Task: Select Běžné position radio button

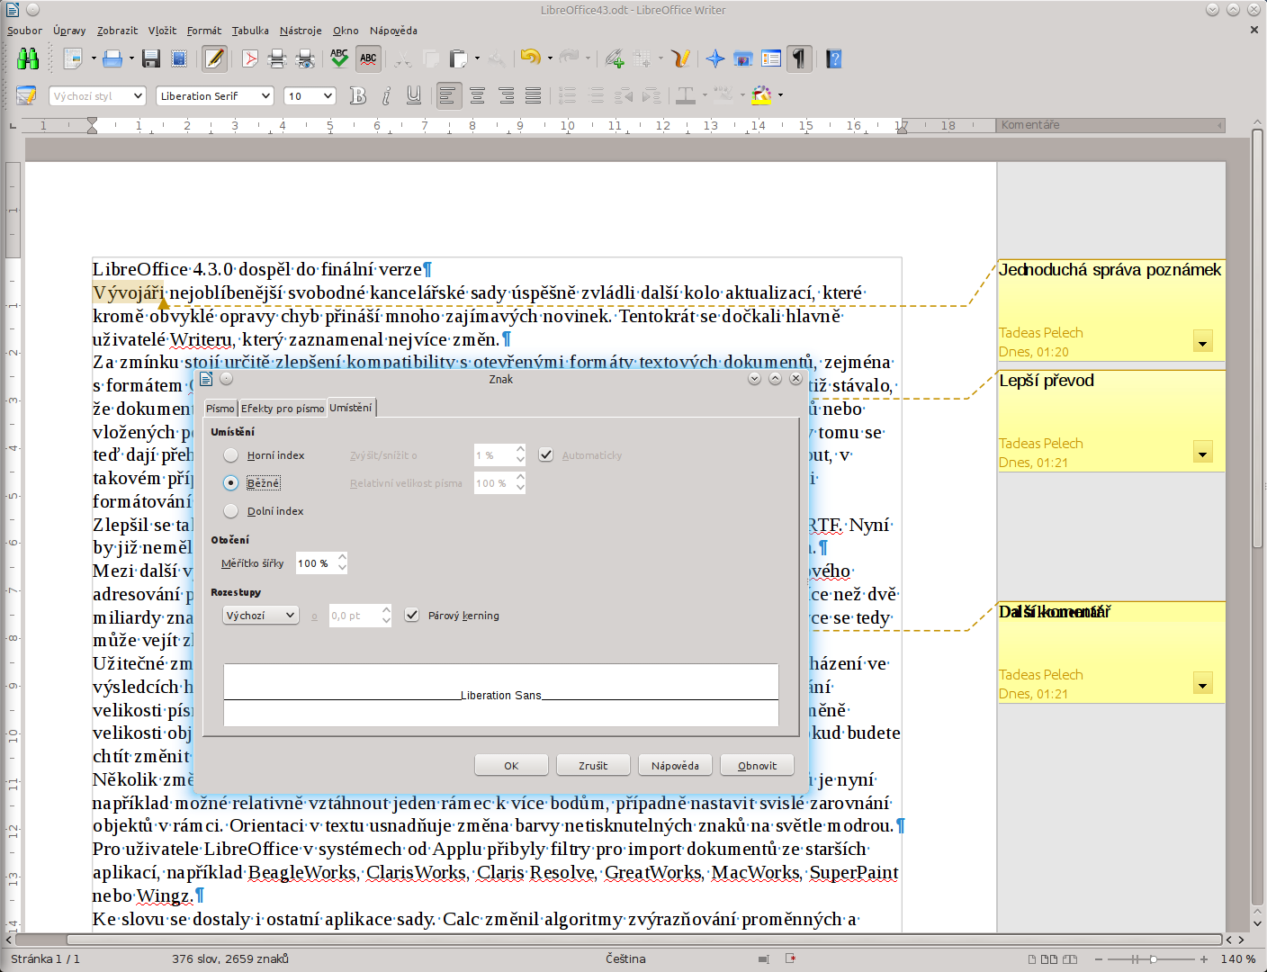Action: click(x=231, y=483)
